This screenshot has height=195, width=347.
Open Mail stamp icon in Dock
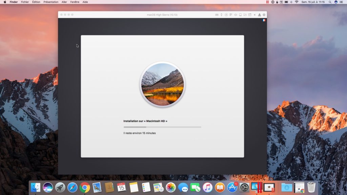tap(97, 188)
